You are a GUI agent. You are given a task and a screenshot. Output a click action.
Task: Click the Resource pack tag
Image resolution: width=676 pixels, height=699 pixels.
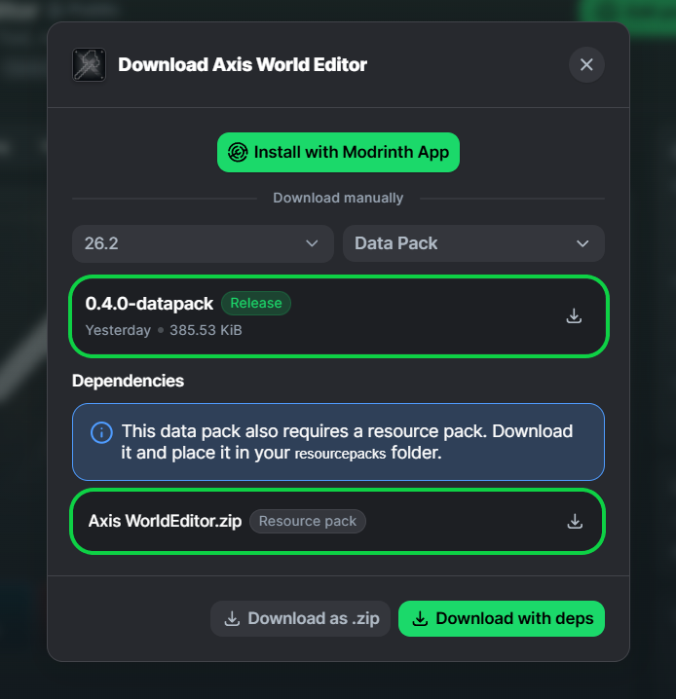click(x=308, y=521)
